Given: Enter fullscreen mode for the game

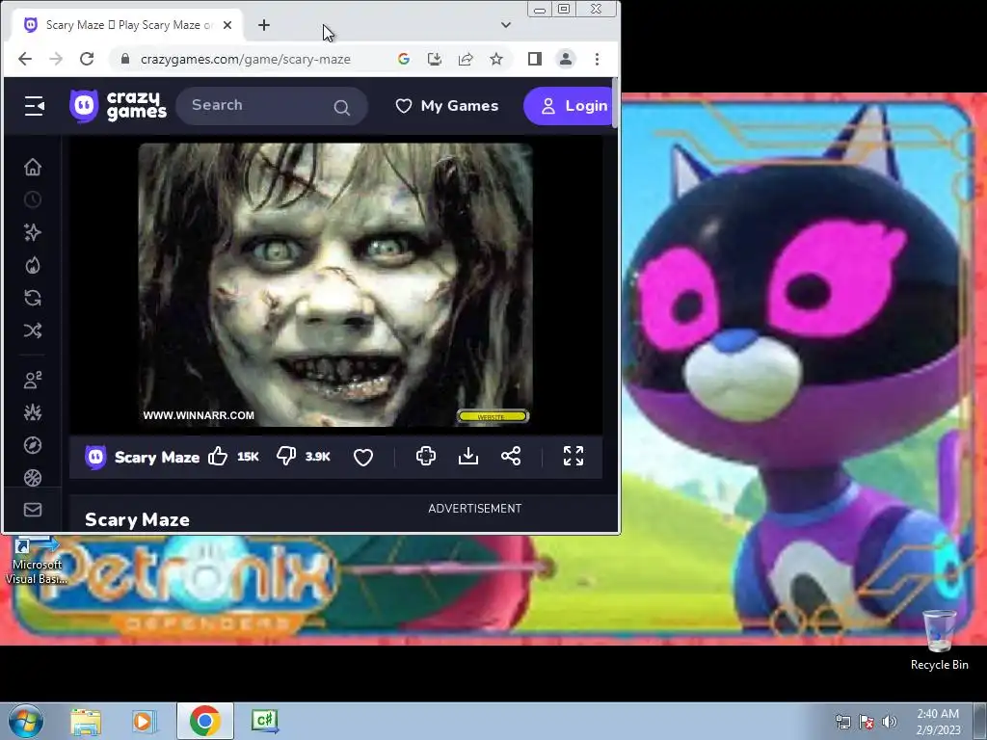Looking at the screenshot, I should click(574, 456).
